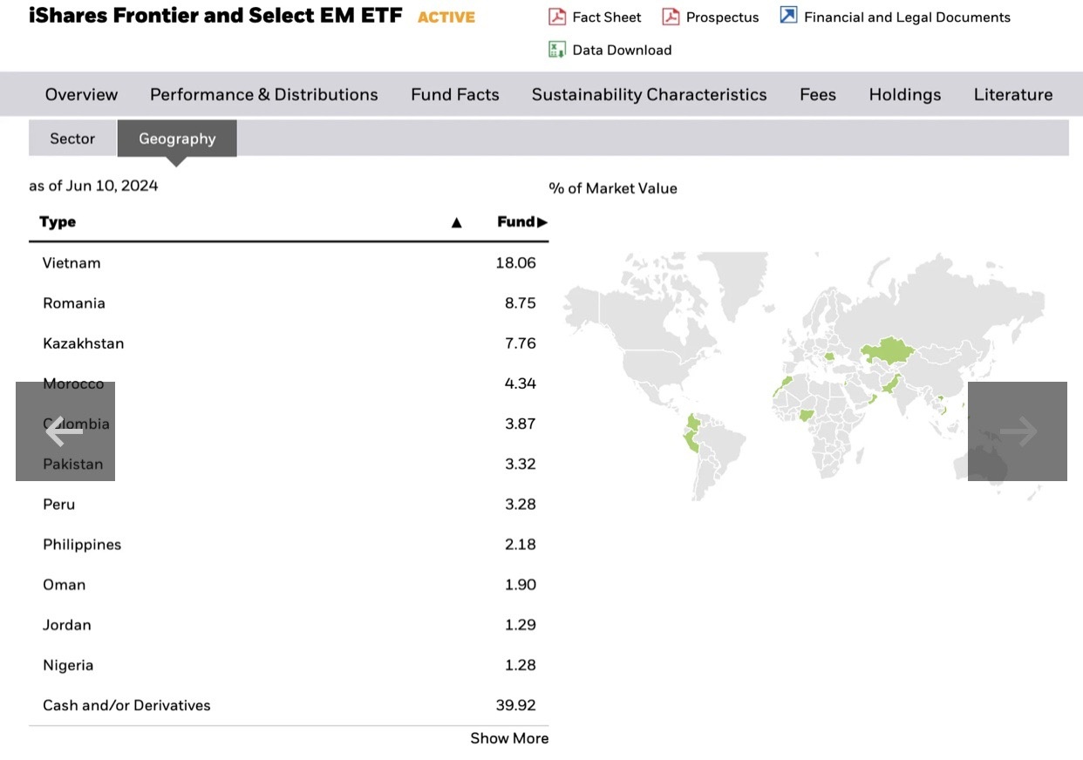Sort by Type using the up triangle
The width and height of the screenshot is (1083, 760).
click(x=456, y=222)
